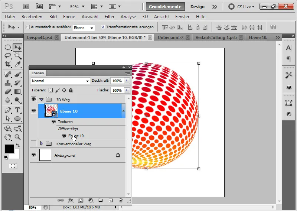Select the History Brush tool
The width and height of the screenshot is (297, 211).
click(17, 83)
